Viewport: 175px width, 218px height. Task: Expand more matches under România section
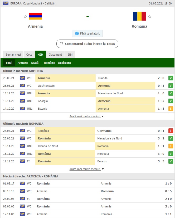point(87,169)
